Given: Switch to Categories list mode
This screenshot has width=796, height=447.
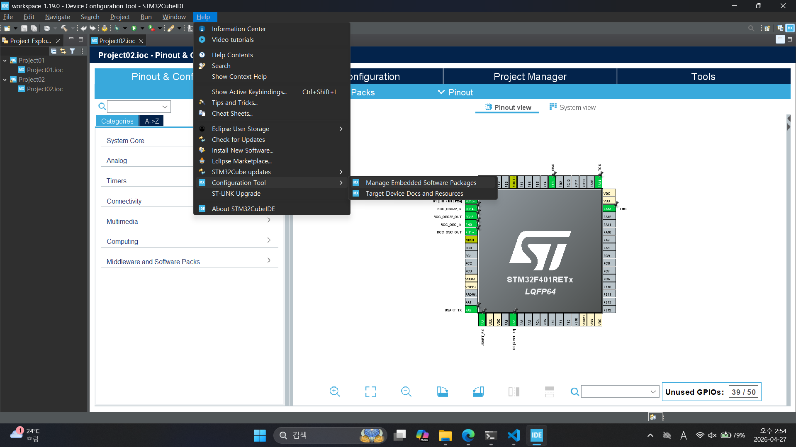Looking at the screenshot, I should (x=117, y=121).
